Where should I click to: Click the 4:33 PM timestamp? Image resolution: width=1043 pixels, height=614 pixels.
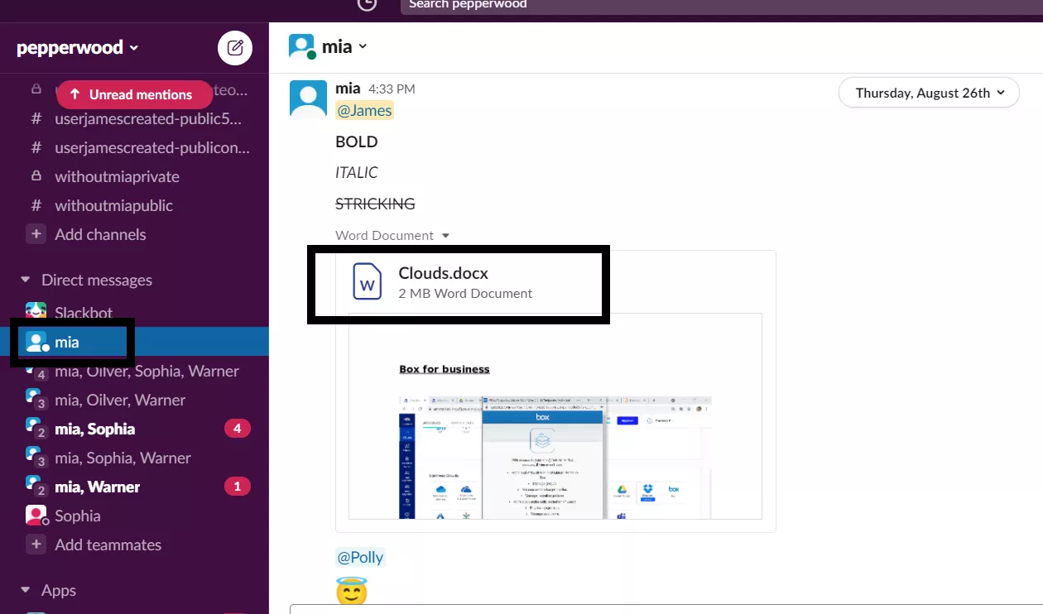tap(392, 89)
